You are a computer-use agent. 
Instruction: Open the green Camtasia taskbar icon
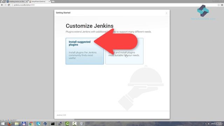67,124
